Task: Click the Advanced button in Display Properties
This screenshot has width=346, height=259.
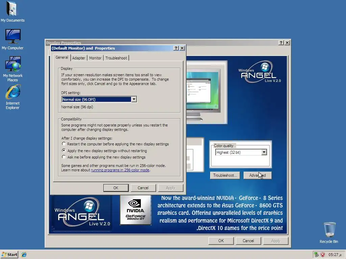Action: [257, 175]
